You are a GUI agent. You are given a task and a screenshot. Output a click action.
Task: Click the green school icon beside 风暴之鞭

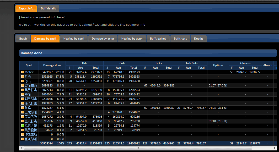pyautogui.click(x=23, y=126)
